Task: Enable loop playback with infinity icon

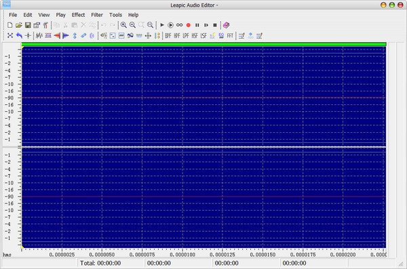Action: pyautogui.click(x=179, y=25)
